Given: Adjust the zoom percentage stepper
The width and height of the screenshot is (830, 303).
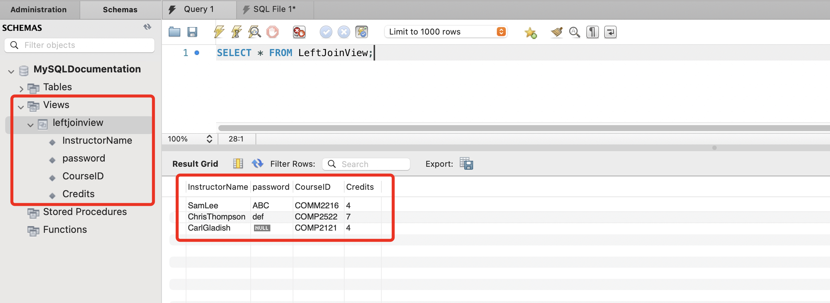Looking at the screenshot, I should point(209,139).
